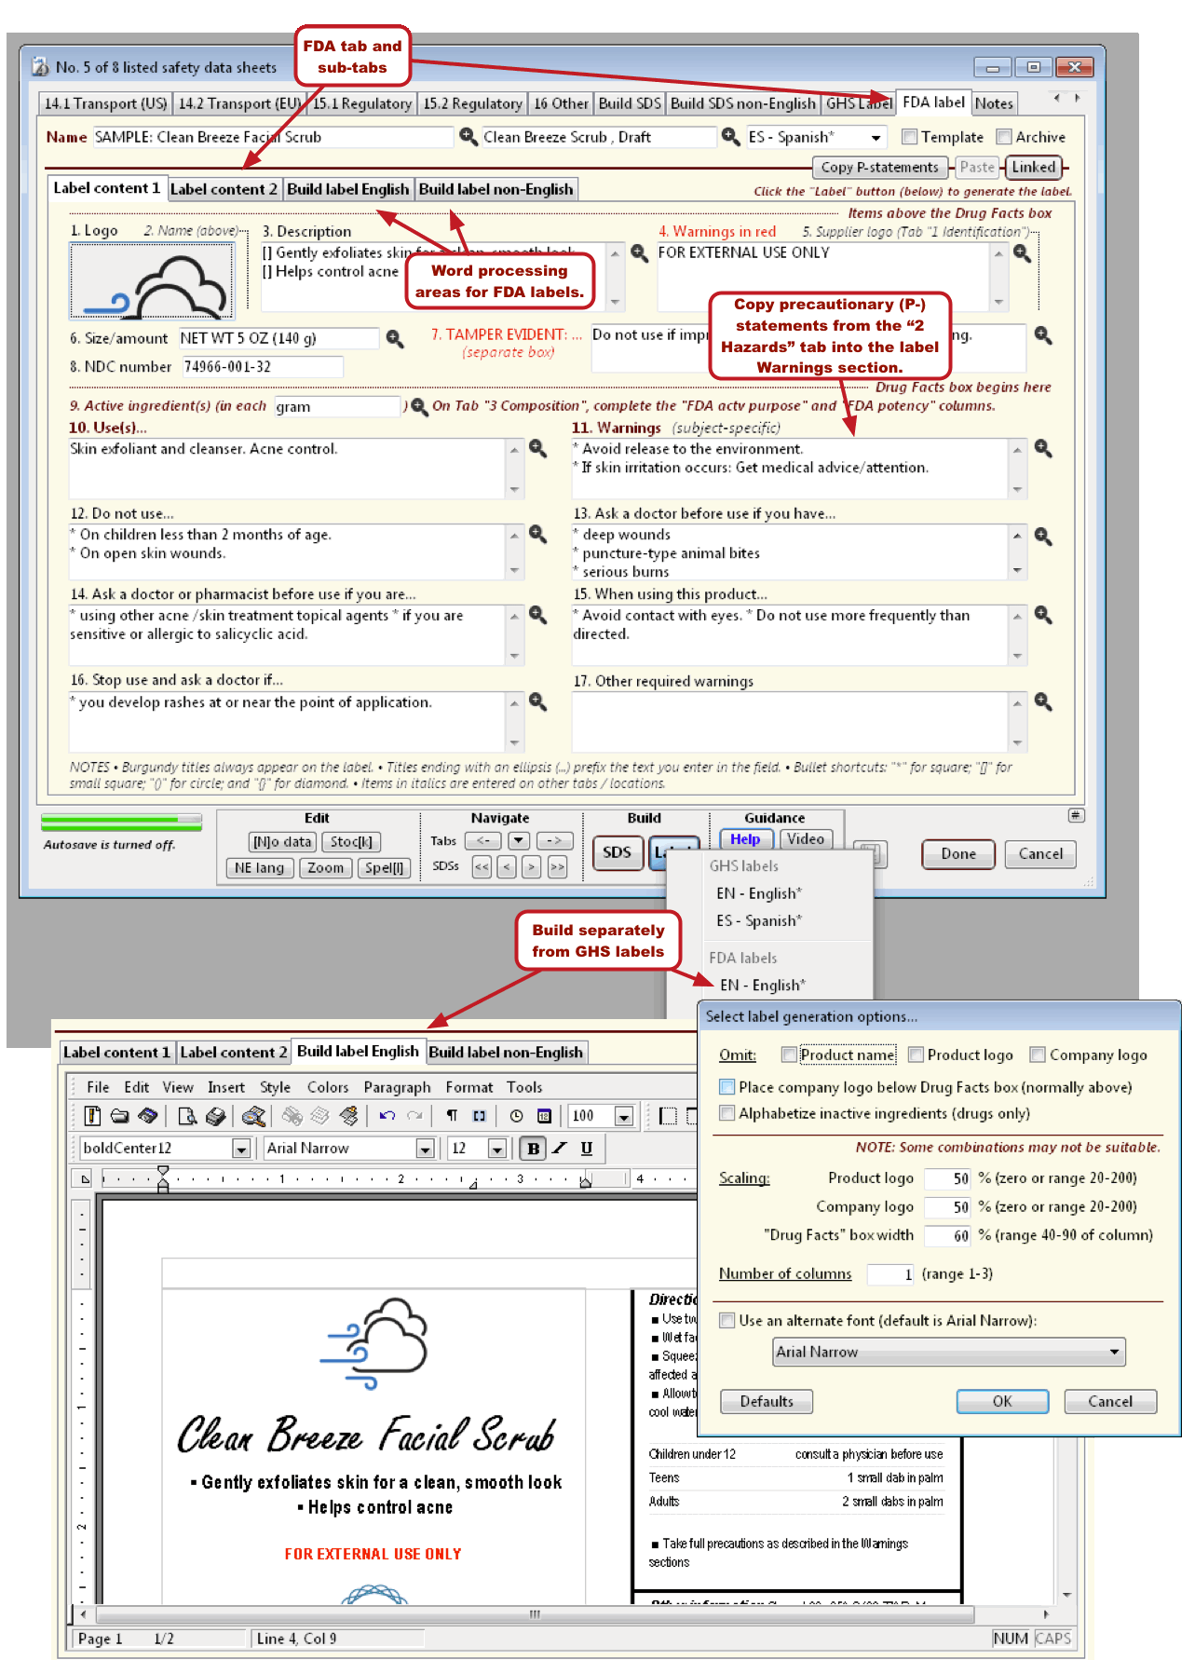This screenshot has width=1195, height=1660.
Task: Check Omit Company logo option
Action: 1038,1055
